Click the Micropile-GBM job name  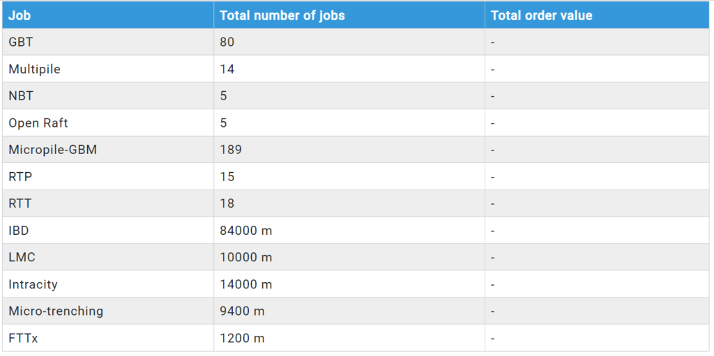[x=52, y=150]
